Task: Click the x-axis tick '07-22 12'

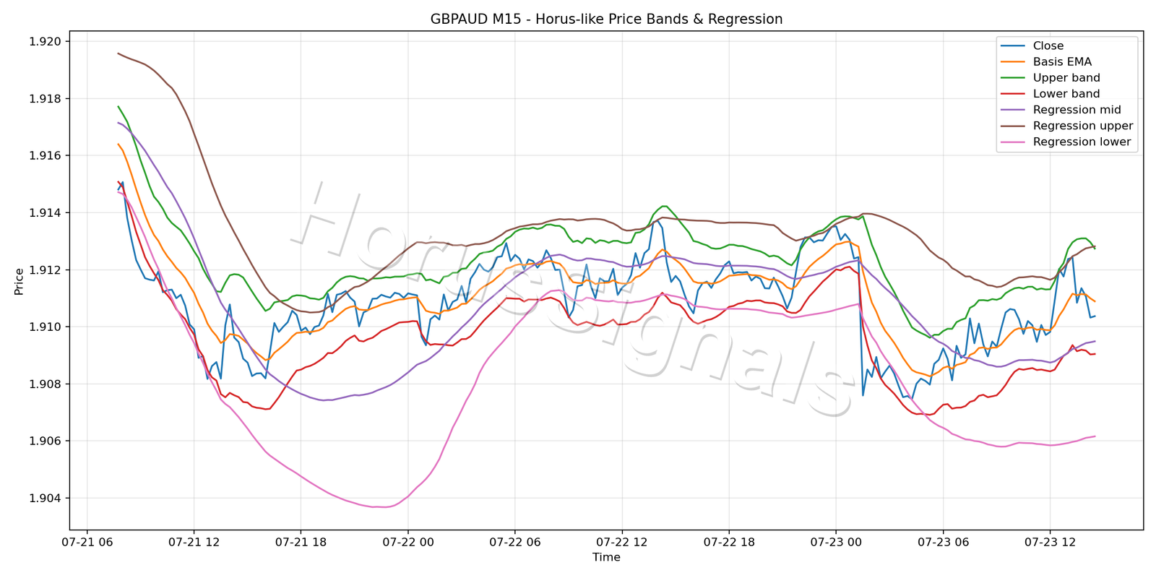Action: coord(621,542)
